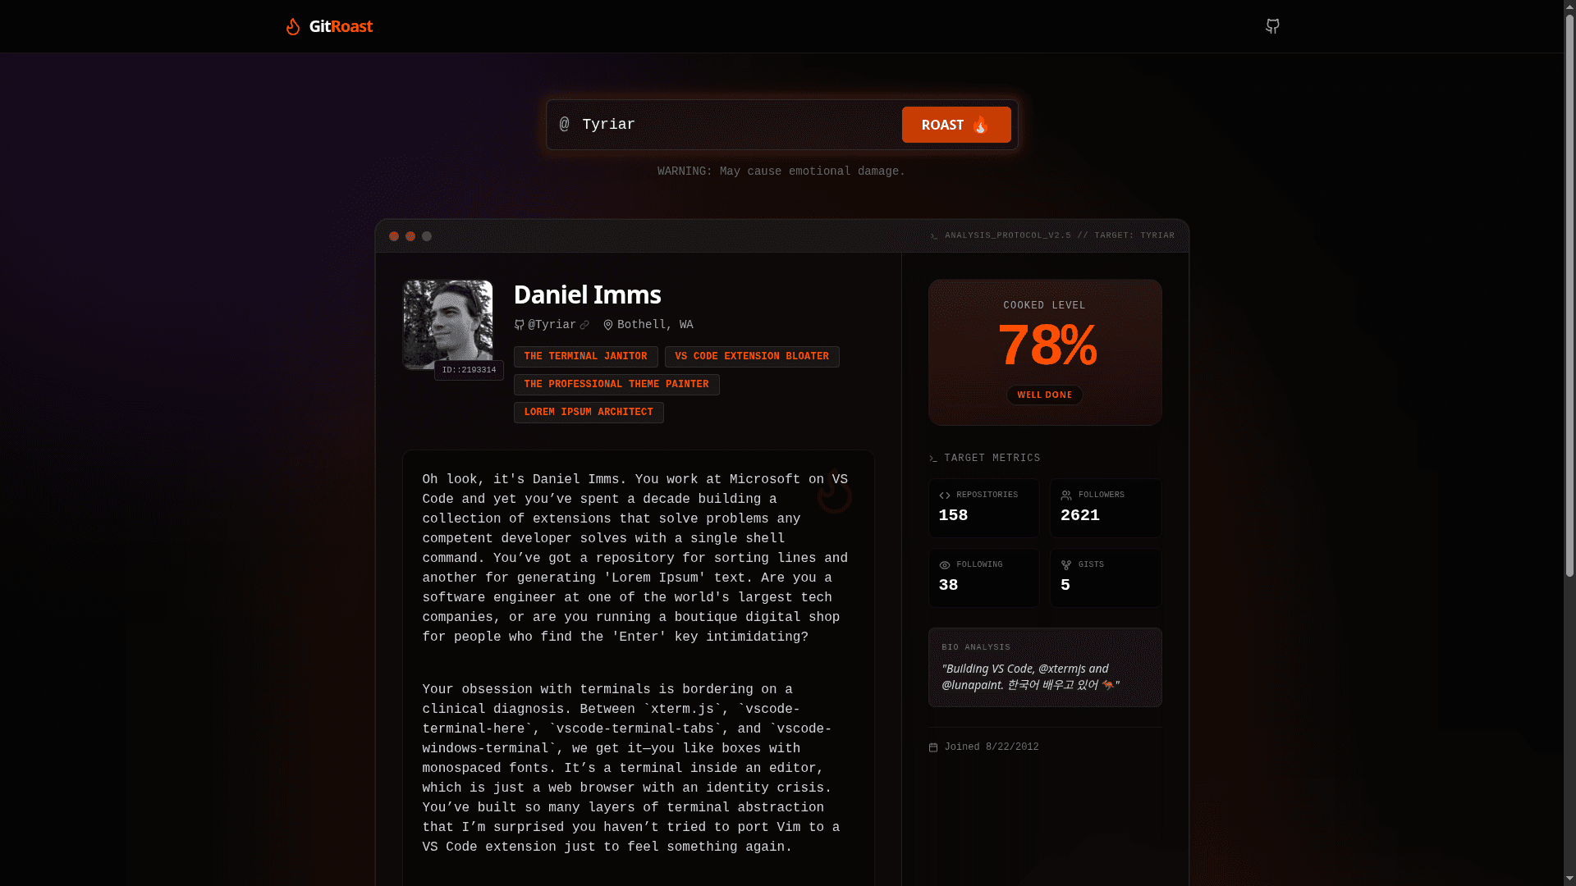This screenshot has height=886, width=1576.
Task: Click the following eye icon
Action: click(945, 565)
